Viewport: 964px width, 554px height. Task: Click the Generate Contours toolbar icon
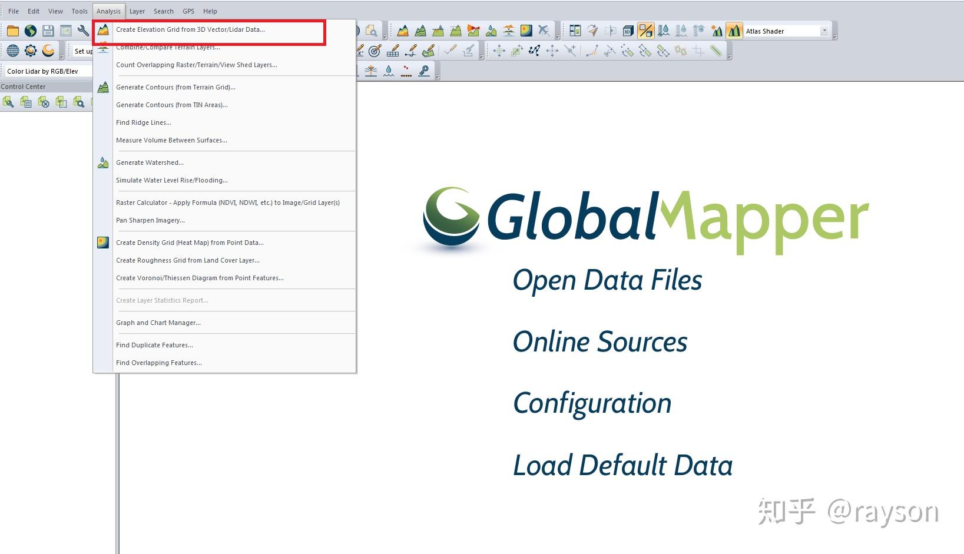(x=420, y=31)
